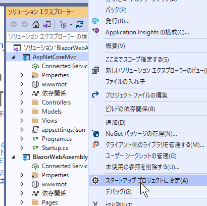Expand the Pages folder
Image resolution: width=207 pixels, height=206 pixels.
[x=22, y=202]
